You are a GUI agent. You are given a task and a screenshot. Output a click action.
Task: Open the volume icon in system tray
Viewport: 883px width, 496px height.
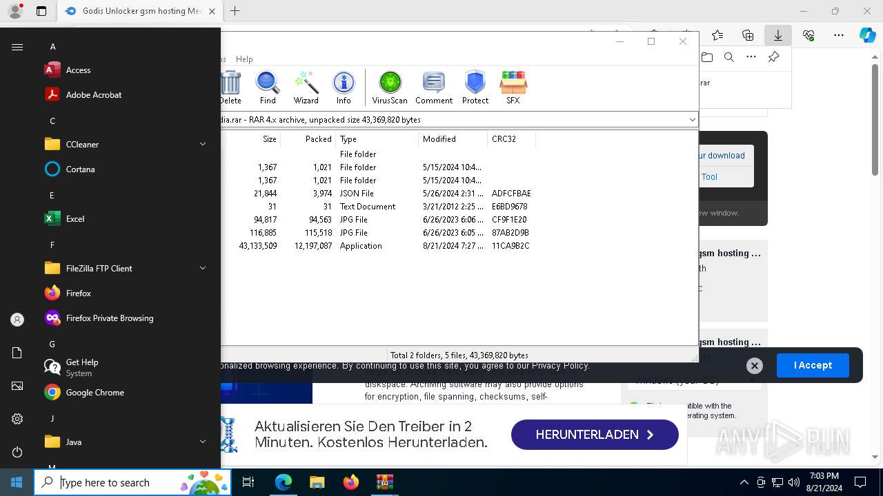click(794, 482)
